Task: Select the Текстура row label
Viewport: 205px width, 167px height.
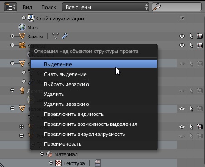Action: 74,163
